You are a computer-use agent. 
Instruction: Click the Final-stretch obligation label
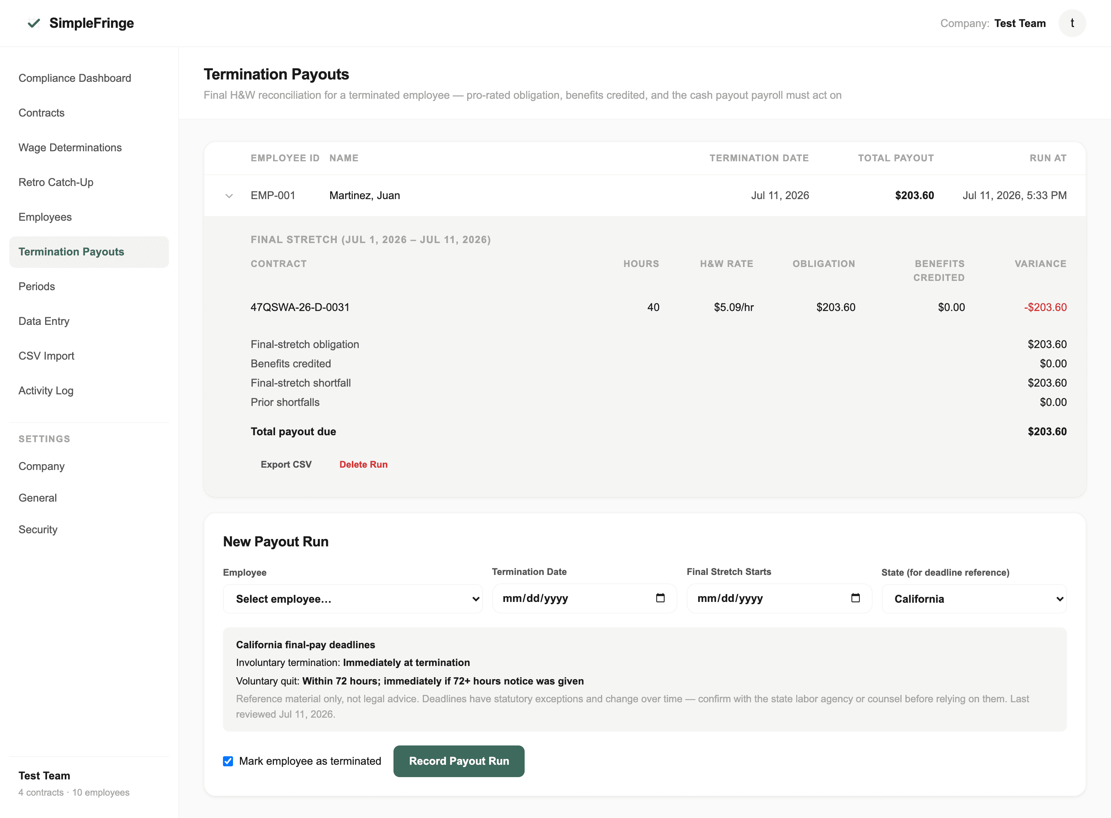click(305, 345)
